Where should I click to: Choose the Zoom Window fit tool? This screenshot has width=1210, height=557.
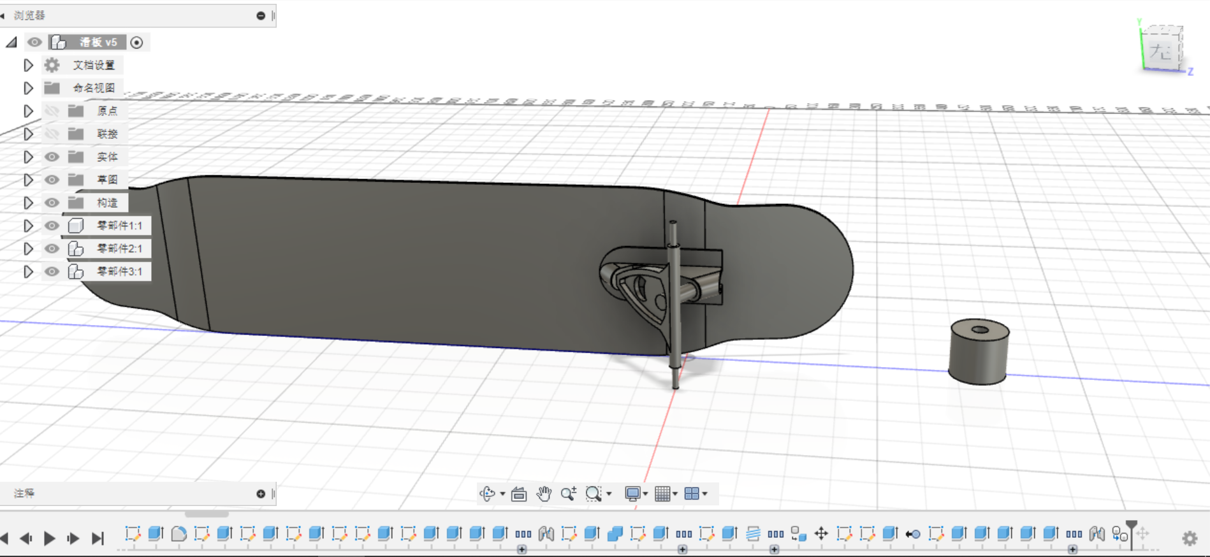click(x=594, y=494)
